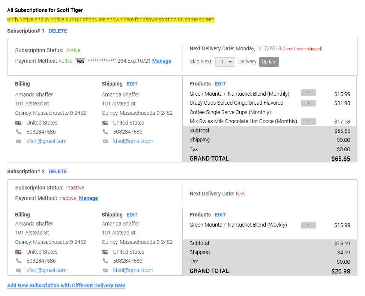Click the Visa card icon in Subscription 1
This screenshot has width=365, height=296.
(80, 61)
